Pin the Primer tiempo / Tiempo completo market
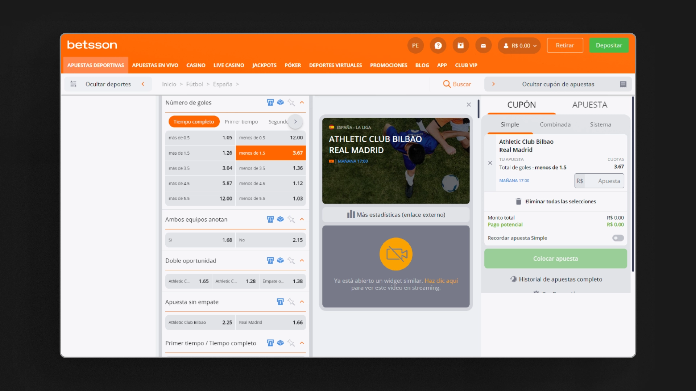The width and height of the screenshot is (696, 391). pyautogui.click(x=291, y=343)
